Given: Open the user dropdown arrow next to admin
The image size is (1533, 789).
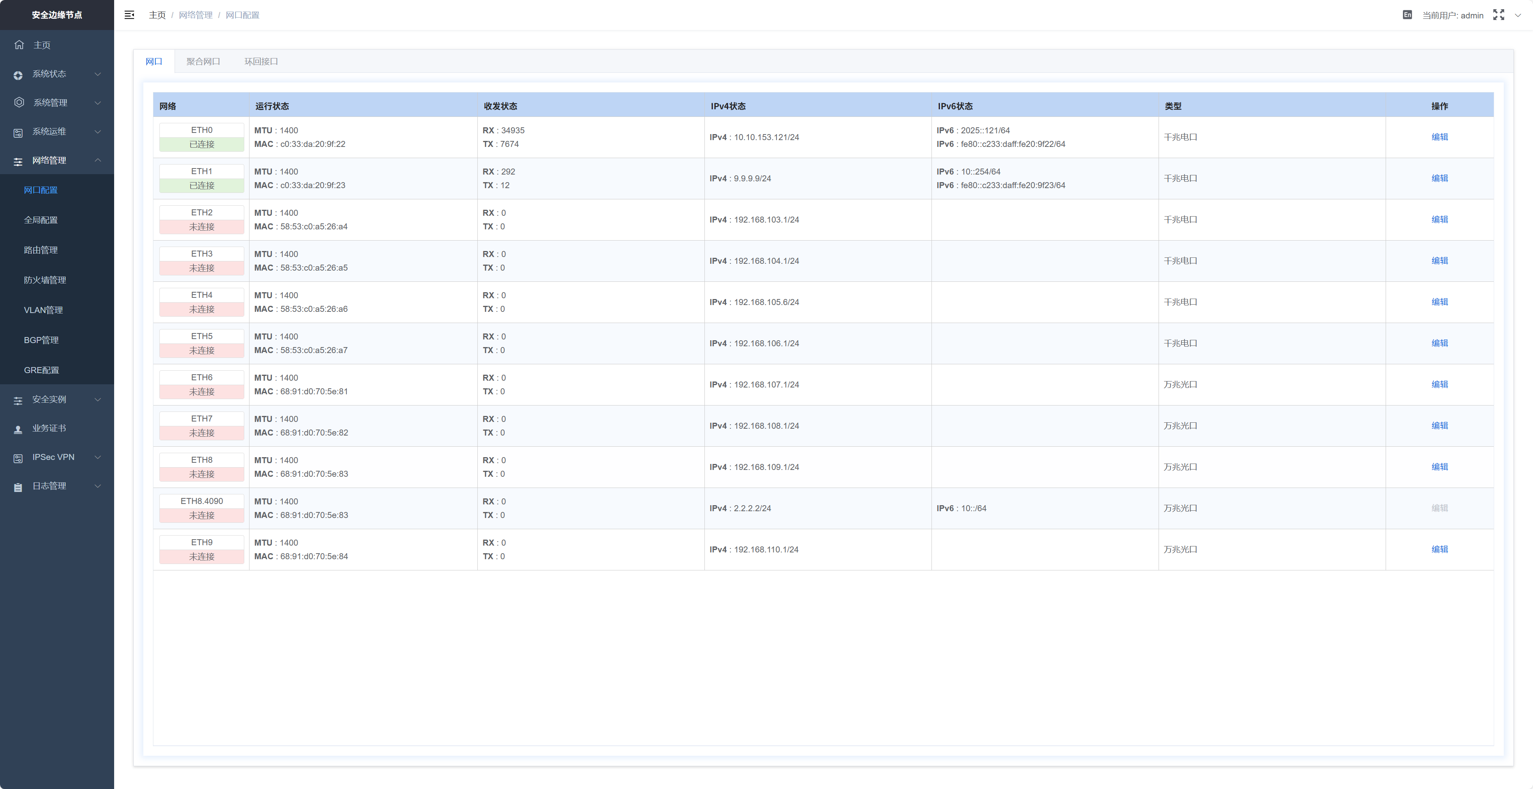Looking at the screenshot, I should click(x=1517, y=15).
